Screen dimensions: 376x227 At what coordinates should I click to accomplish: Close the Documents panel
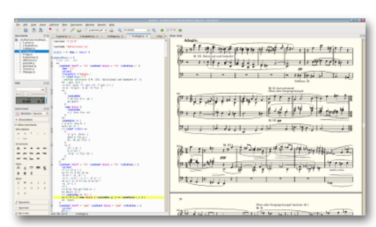tap(48, 35)
